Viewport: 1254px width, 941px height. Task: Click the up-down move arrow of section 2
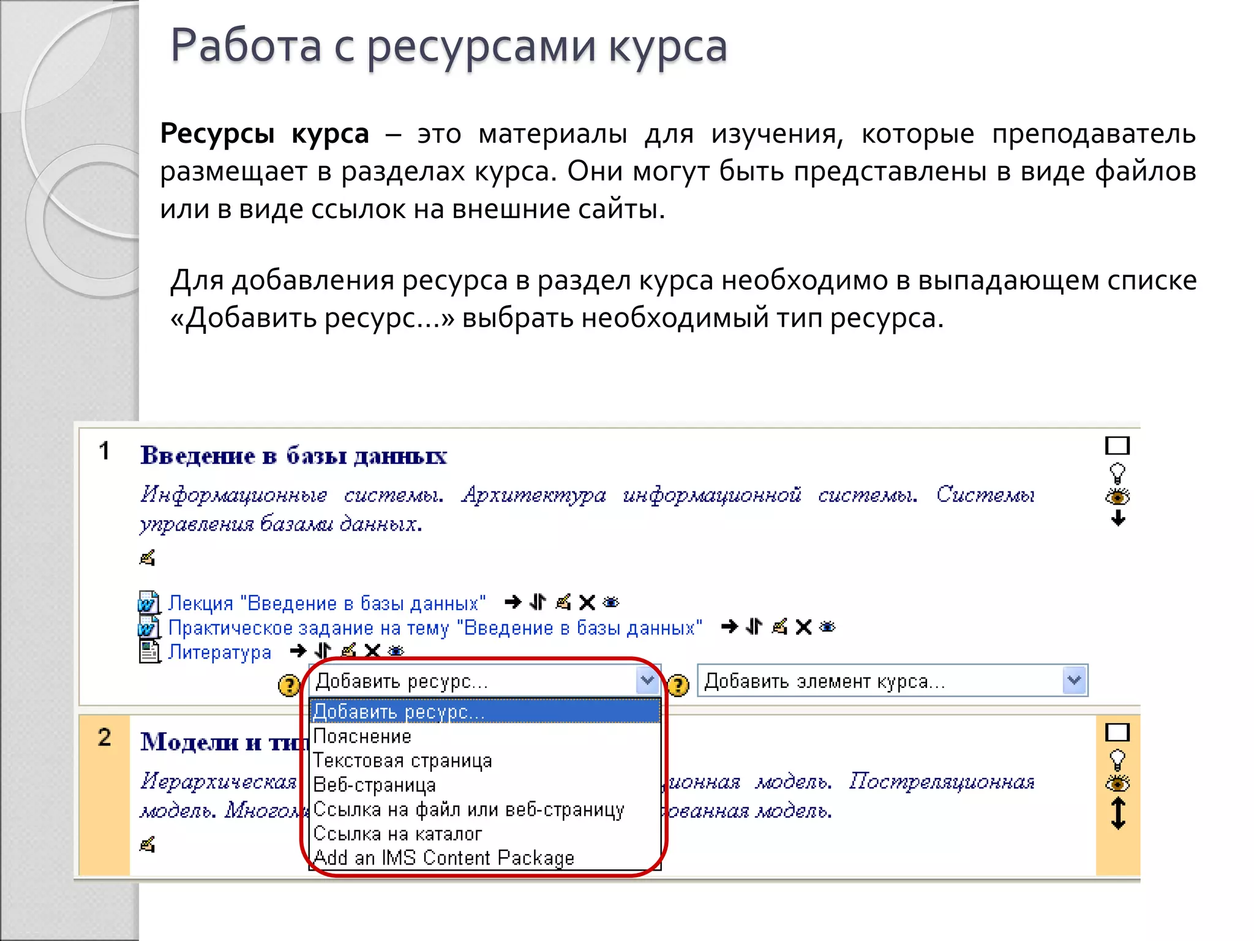point(1118,814)
